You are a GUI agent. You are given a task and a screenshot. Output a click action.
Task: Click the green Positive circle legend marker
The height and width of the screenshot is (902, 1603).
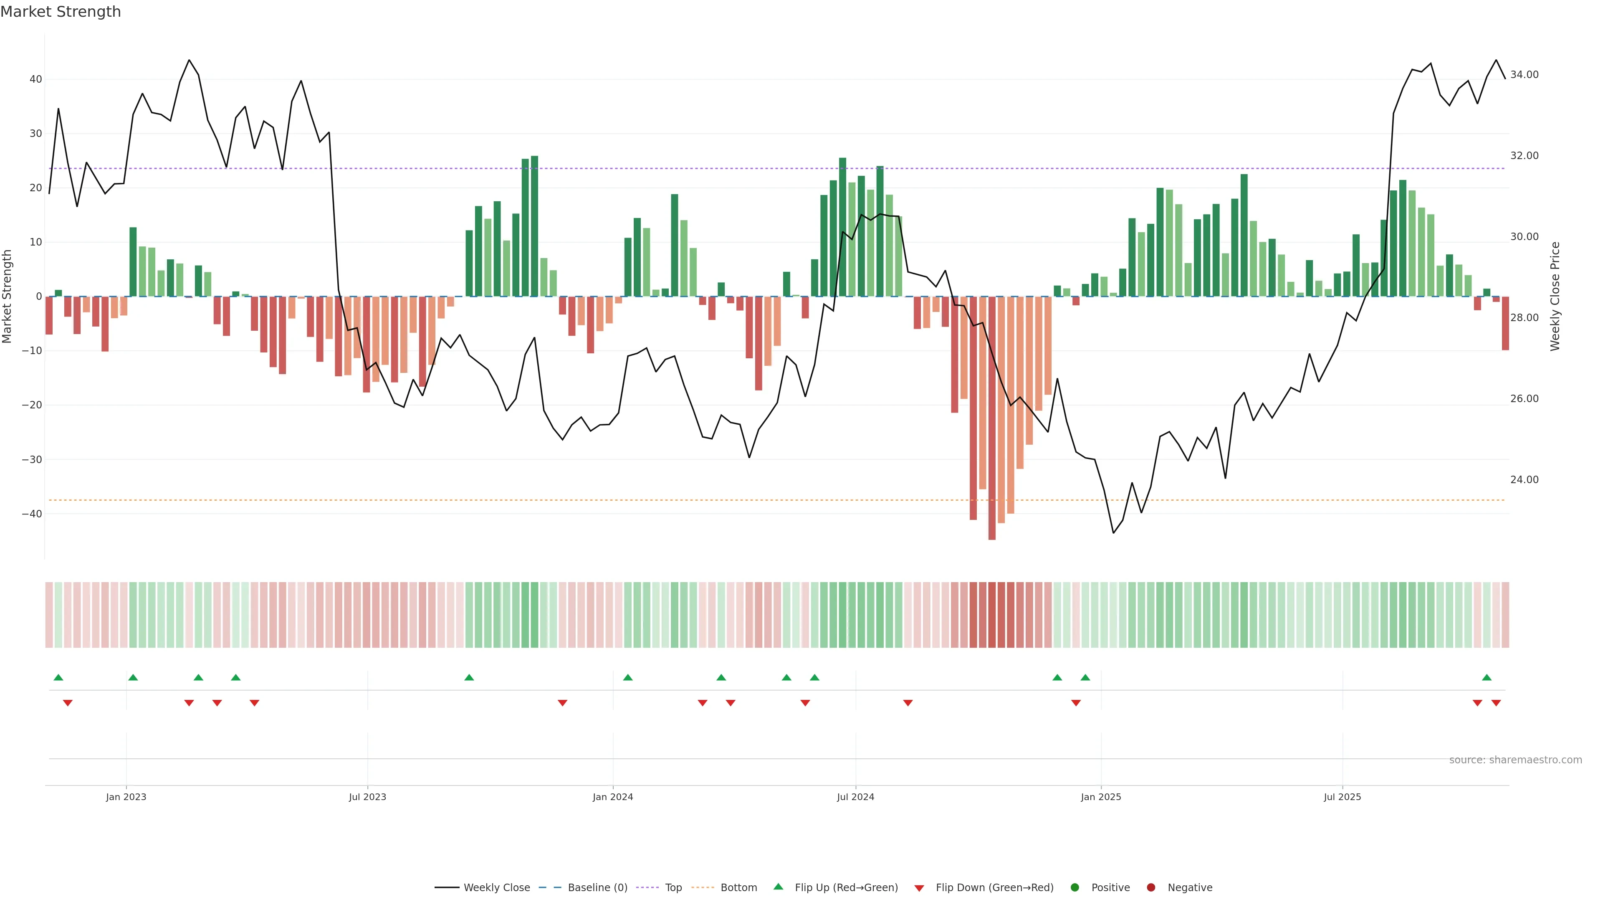tap(1075, 887)
